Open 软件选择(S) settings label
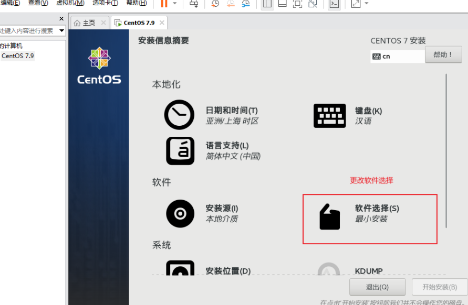The image size is (468, 305). (377, 208)
